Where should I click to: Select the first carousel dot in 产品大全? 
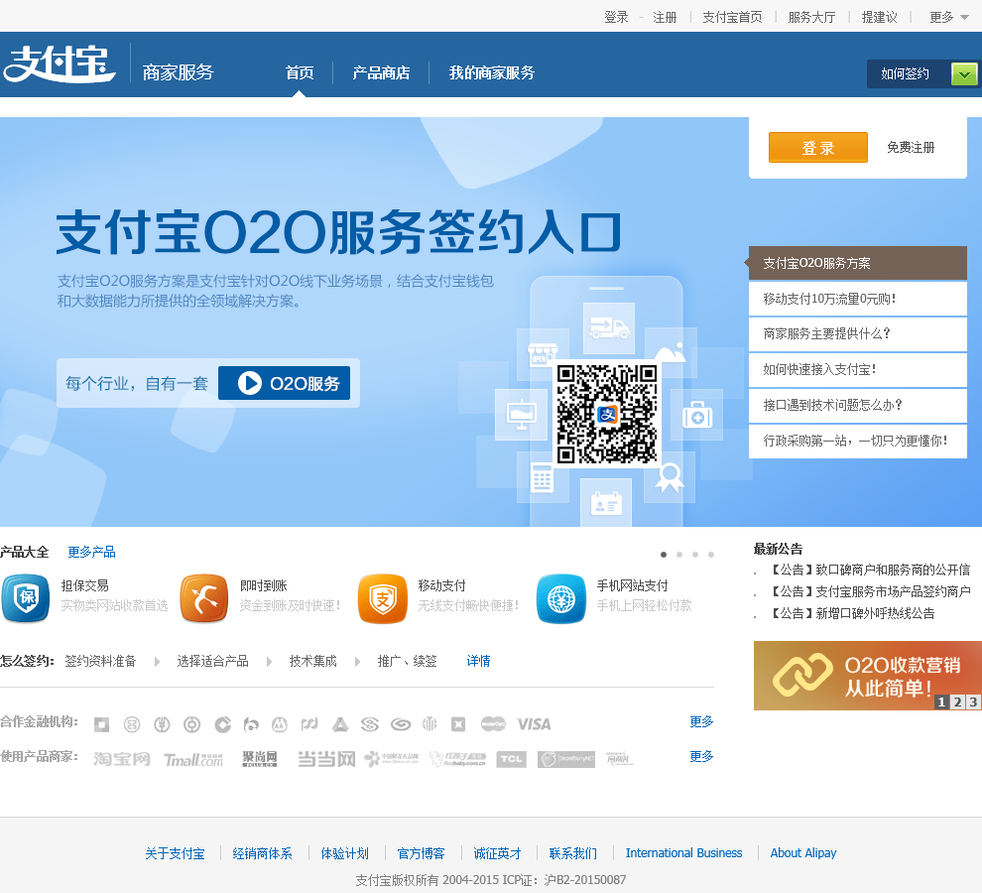point(664,555)
